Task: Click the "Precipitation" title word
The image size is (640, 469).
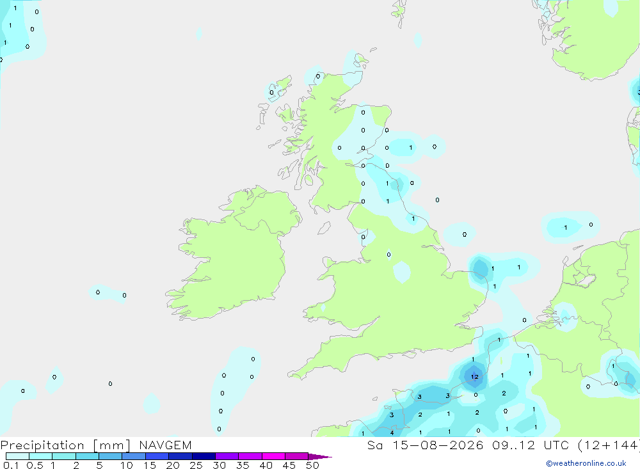Action: [42, 445]
